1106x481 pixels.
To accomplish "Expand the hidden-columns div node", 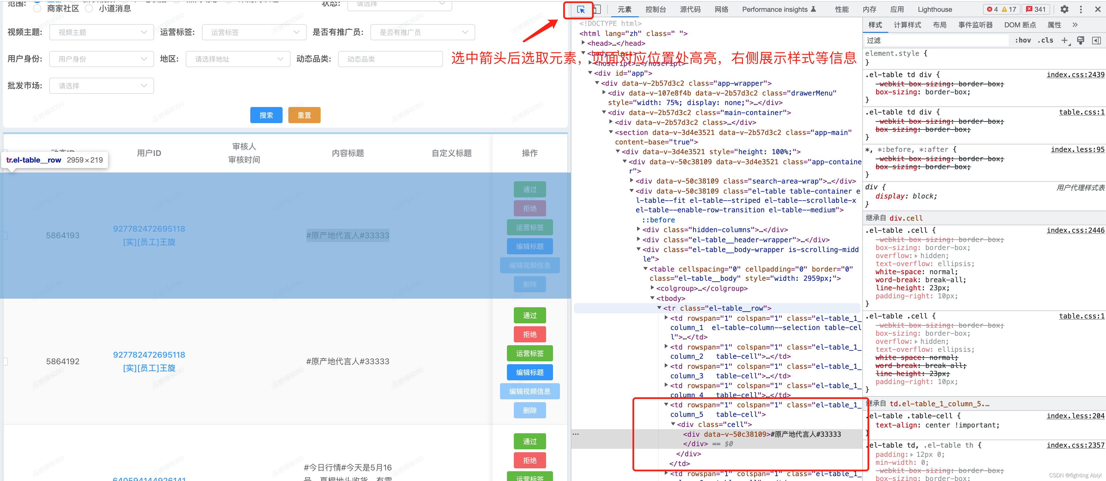I will point(639,229).
